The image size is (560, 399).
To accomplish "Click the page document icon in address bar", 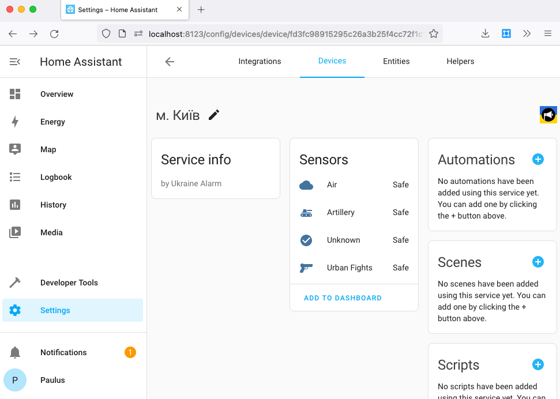I will click(122, 33).
